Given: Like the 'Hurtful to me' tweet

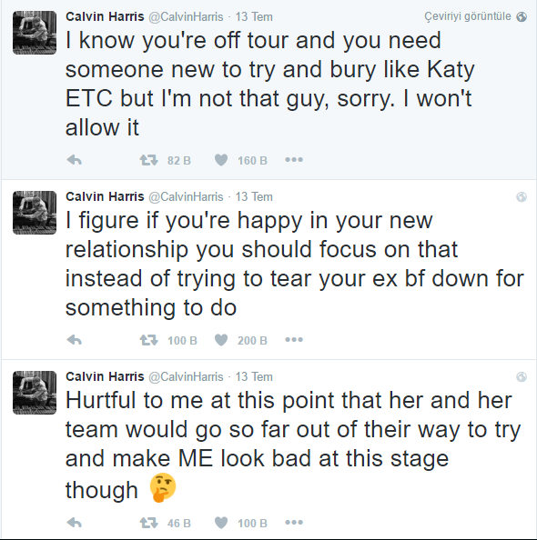Looking at the screenshot, I should (x=221, y=523).
